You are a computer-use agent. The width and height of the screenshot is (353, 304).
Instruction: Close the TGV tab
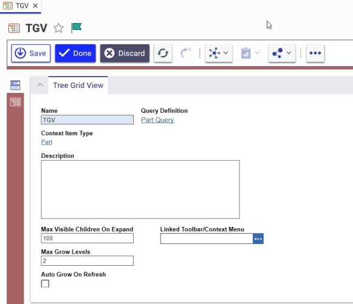pos(35,5)
